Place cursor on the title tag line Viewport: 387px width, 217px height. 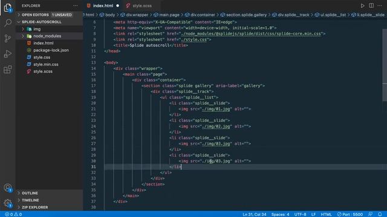151,45
